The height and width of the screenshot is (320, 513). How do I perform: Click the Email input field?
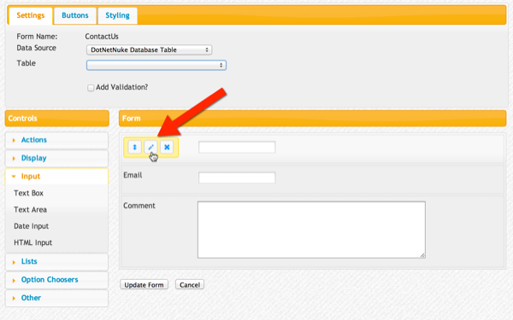[237, 177]
